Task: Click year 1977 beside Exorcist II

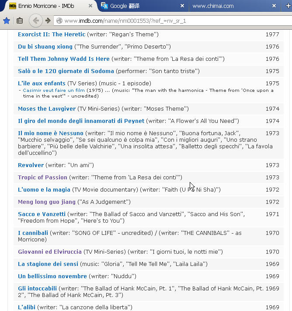Action: coord(272,34)
